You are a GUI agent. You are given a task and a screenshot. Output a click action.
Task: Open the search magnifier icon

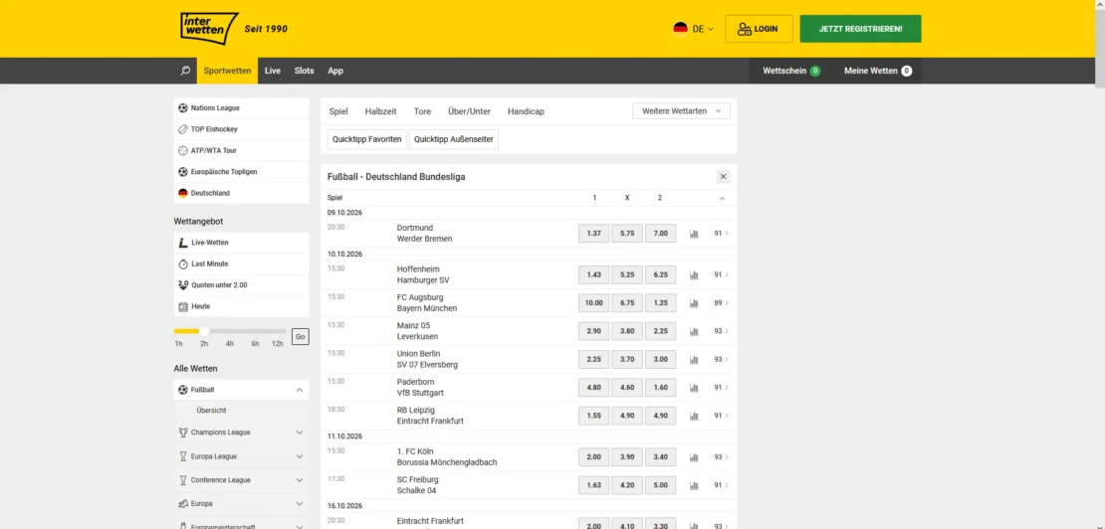tap(185, 71)
